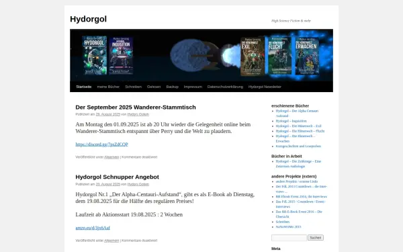Open the Schreiben navigation menu item
The height and width of the screenshot is (252, 403).
(133, 87)
